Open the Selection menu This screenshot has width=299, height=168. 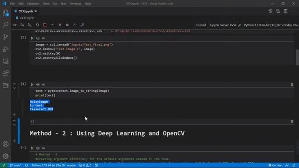[33, 4]
